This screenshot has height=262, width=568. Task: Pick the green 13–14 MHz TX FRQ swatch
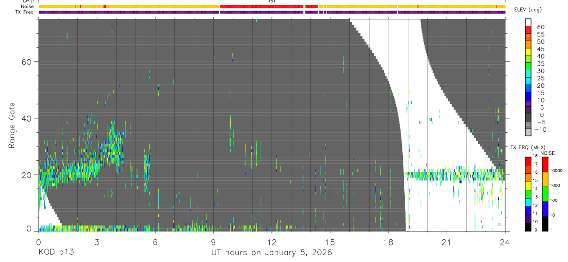[x=529, y=194]
